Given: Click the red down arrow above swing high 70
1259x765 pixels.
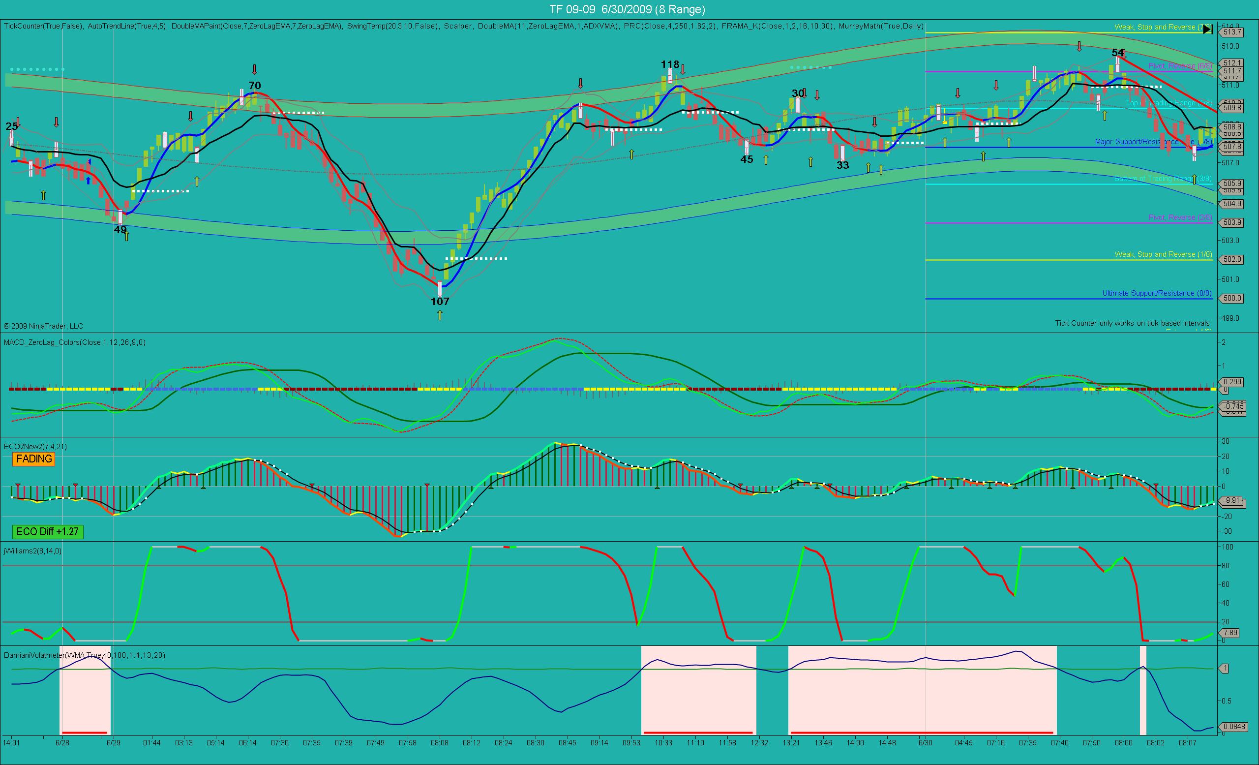Looking at the screenshot, I should click(254, 69).
